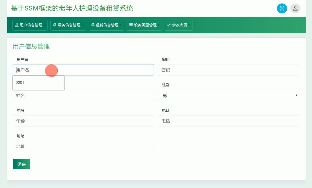Focus the 密码 input field
Viewport: 312px width, 188px height.
(x=229, y=70)
